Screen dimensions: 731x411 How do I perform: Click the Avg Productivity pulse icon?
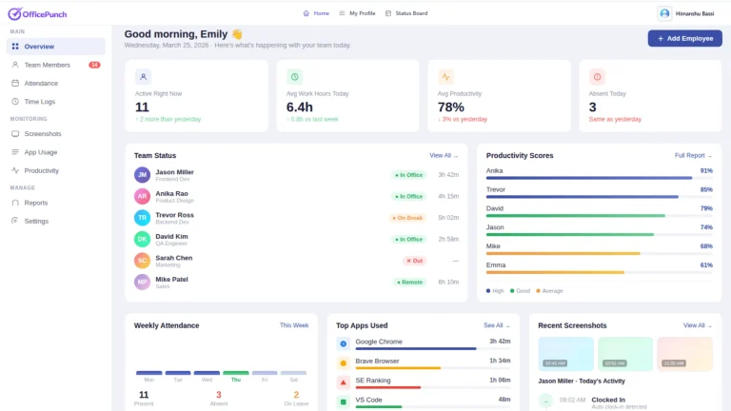tap(445, 77)
